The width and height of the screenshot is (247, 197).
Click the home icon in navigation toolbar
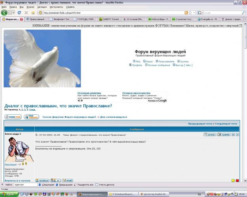point(33,13)
